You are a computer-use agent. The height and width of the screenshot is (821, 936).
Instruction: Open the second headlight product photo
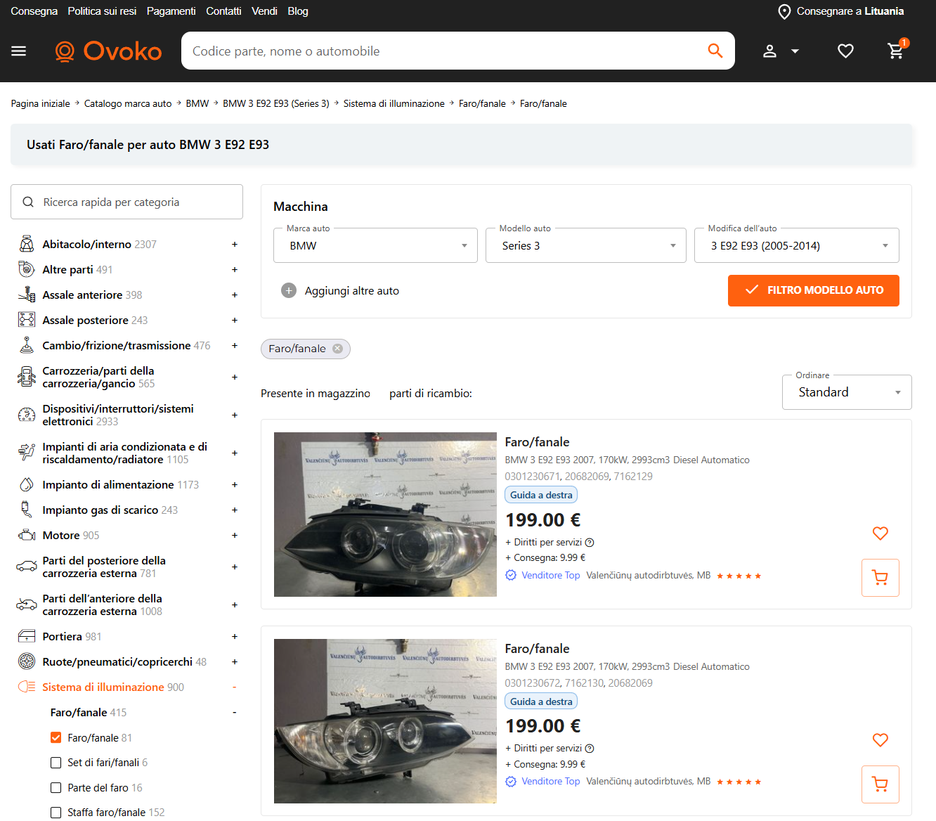[x=385, y=721]
